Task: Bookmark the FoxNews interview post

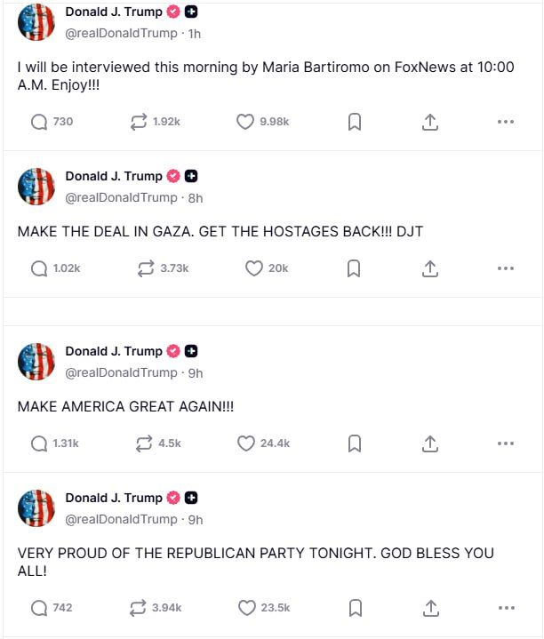Action: pyautogui.click(x=354, y=123)
